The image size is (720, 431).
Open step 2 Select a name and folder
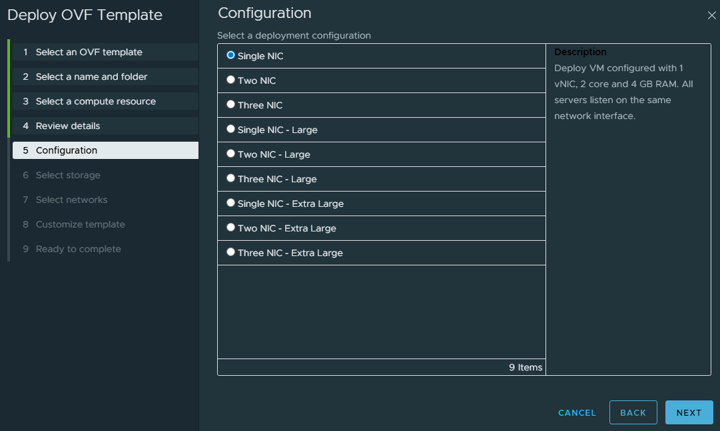91,76
